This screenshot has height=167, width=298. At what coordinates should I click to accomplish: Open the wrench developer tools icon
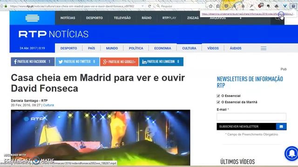point(251,6)
